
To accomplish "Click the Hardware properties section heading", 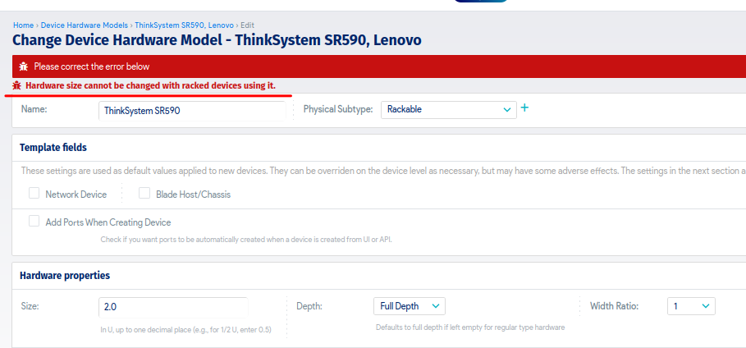I will pyautogui.click(x=65, y=276).
